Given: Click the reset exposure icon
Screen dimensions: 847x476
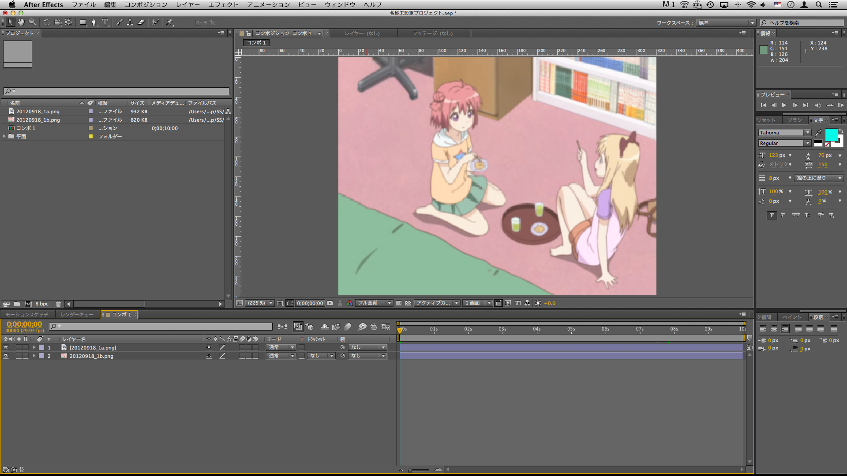Looking at the screenshot, I should 538,303.
